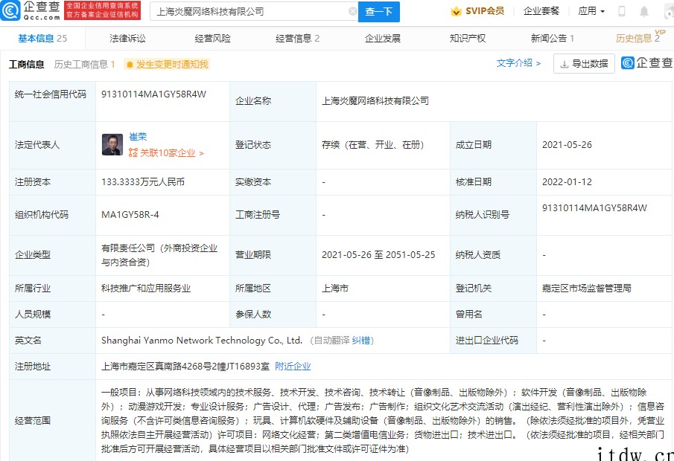Click the status 存续（在营、开业、在册）
The image size is (674, 461).
click(x=372, y=145)
